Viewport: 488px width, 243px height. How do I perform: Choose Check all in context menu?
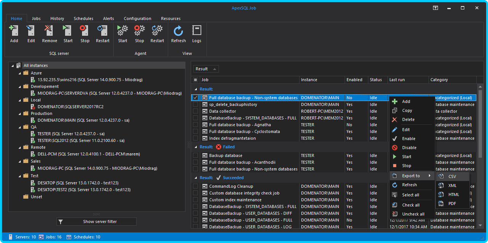point(412,205)
